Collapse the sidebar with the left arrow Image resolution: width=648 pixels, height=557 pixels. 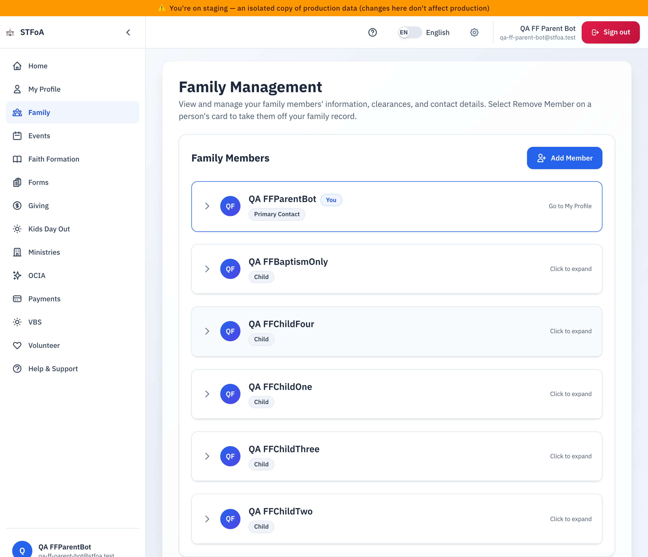(x=128, y=32)
